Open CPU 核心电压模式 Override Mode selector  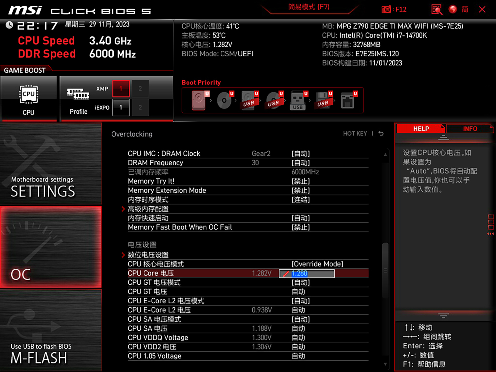[x=317, y=264]
